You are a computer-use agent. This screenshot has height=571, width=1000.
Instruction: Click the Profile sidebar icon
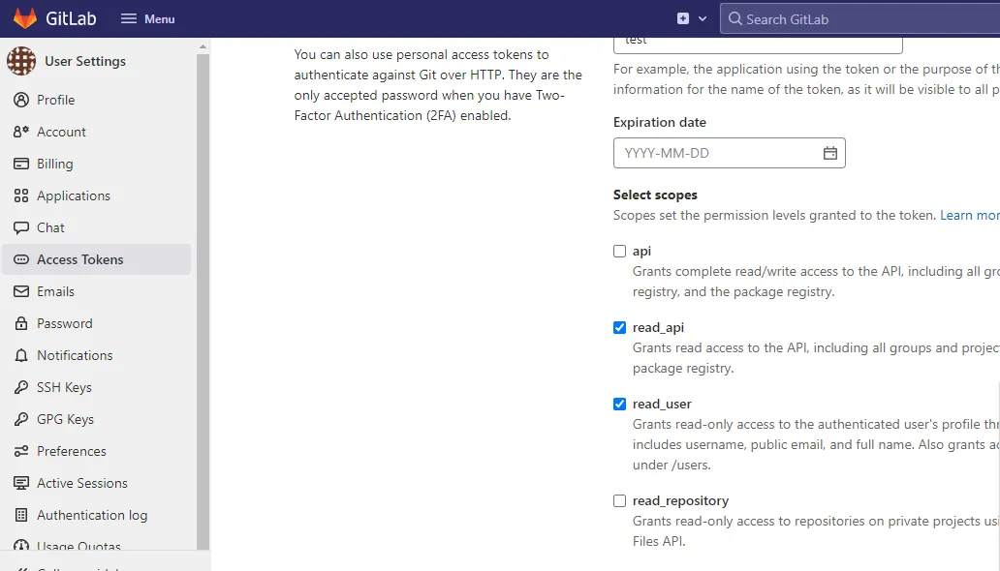click(x=21, y=100)
